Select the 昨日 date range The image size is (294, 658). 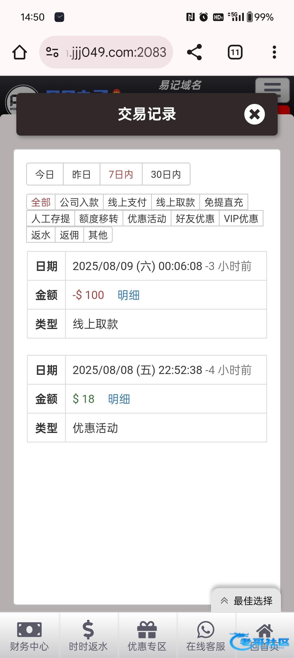(x=81, y=174)
